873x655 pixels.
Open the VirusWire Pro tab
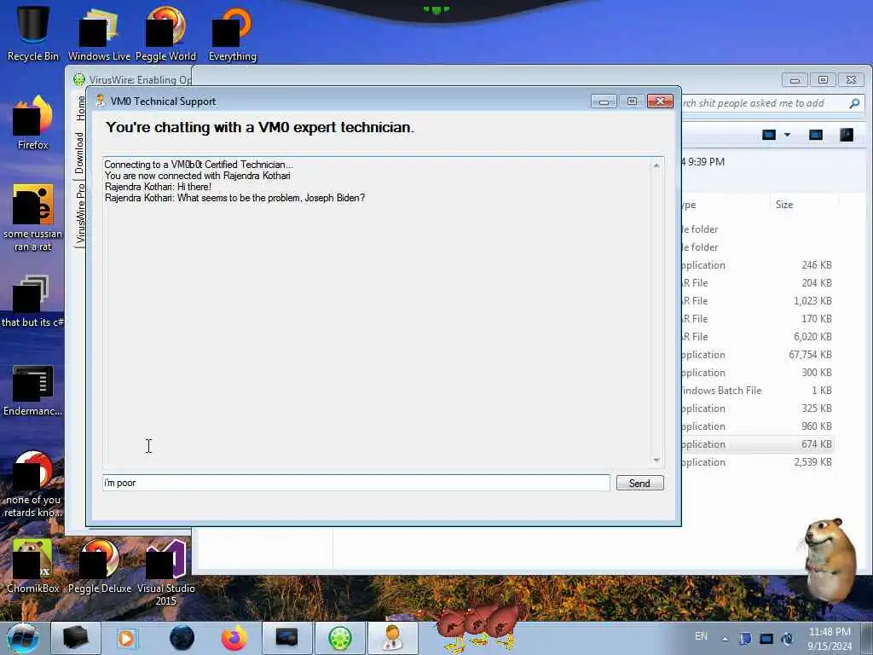click(80, 212)
